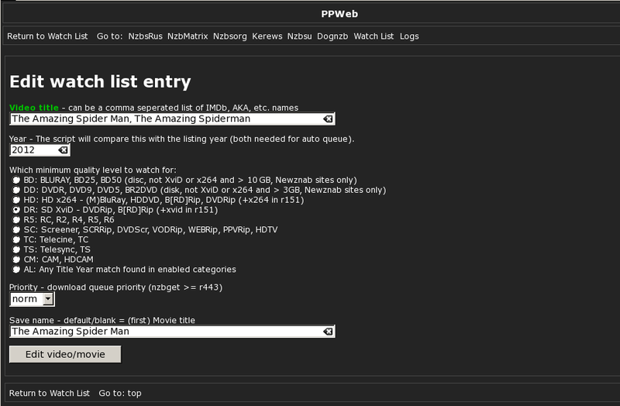The height and width of the screenshot is (406, 620).
Task: Clear the Video title field with its X icon
Action: [x=328, y=119]
